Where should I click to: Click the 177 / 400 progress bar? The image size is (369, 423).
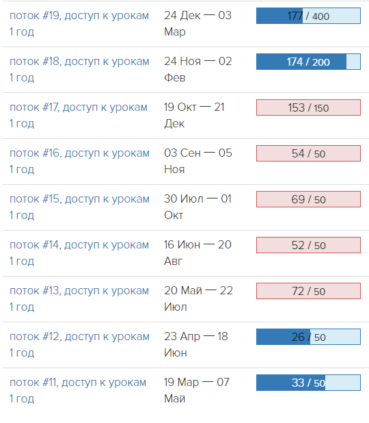click(308, 16)
